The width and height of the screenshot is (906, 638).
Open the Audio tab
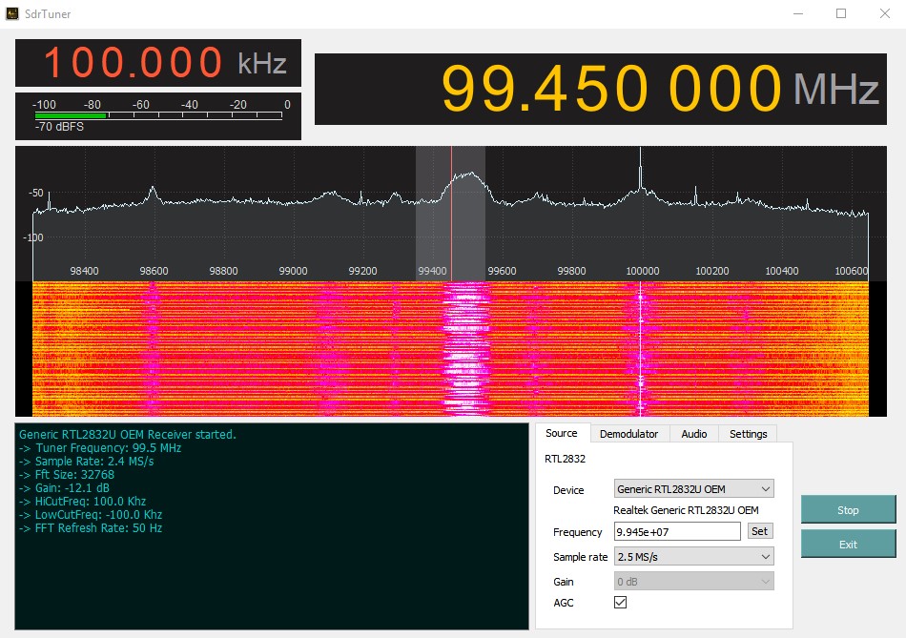tap(694, 433)
